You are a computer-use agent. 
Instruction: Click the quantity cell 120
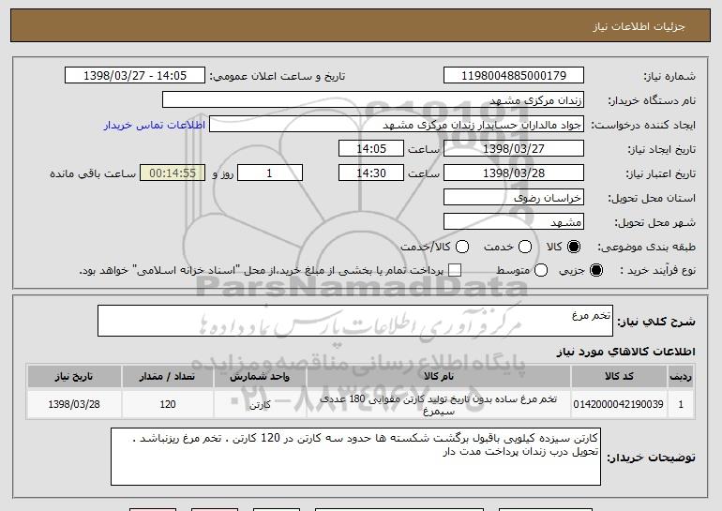168,404
